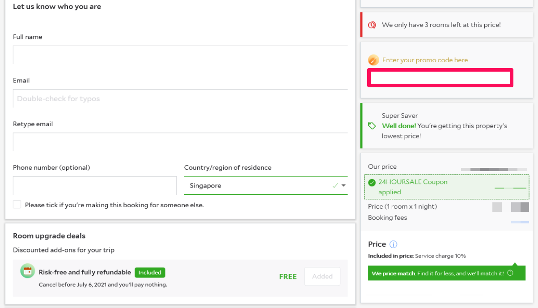The width and height of the screenshot is (538, 308).
Task: Click the green Super Saver tag icon
Action: click(372, 126)
